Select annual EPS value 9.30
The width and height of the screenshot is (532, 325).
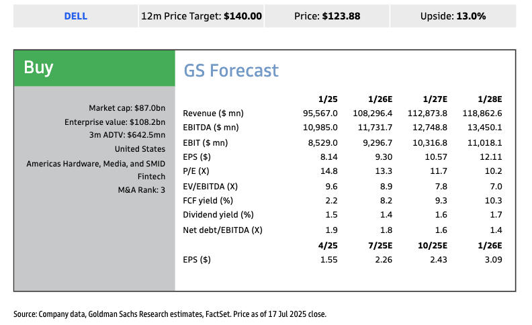[384, 157]
